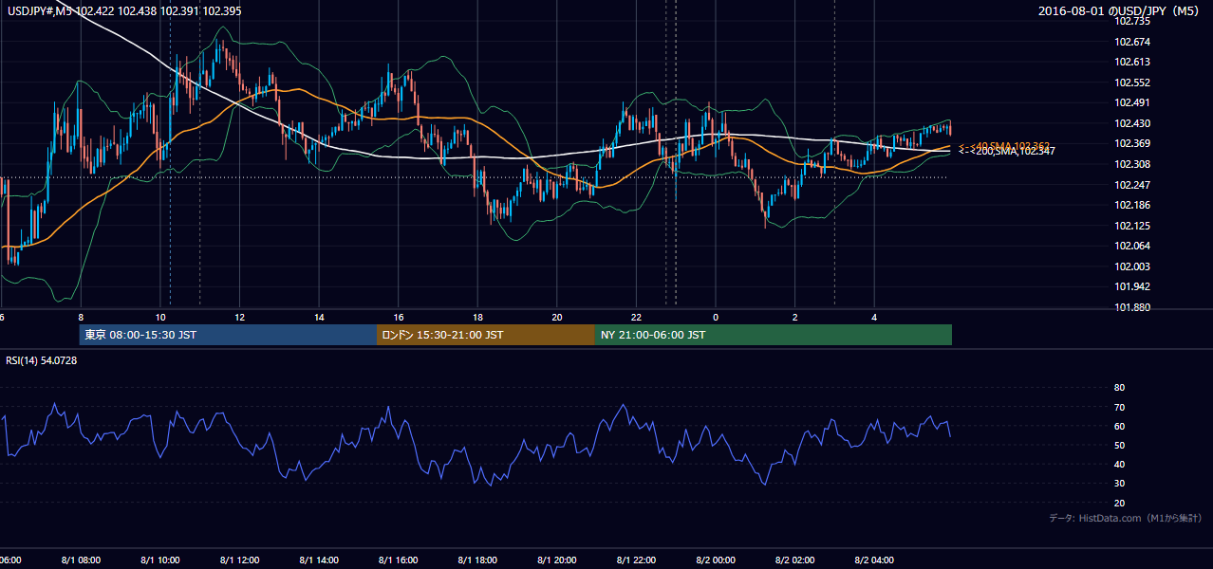Click the 102.674 price axis label

pos(1133,42)
